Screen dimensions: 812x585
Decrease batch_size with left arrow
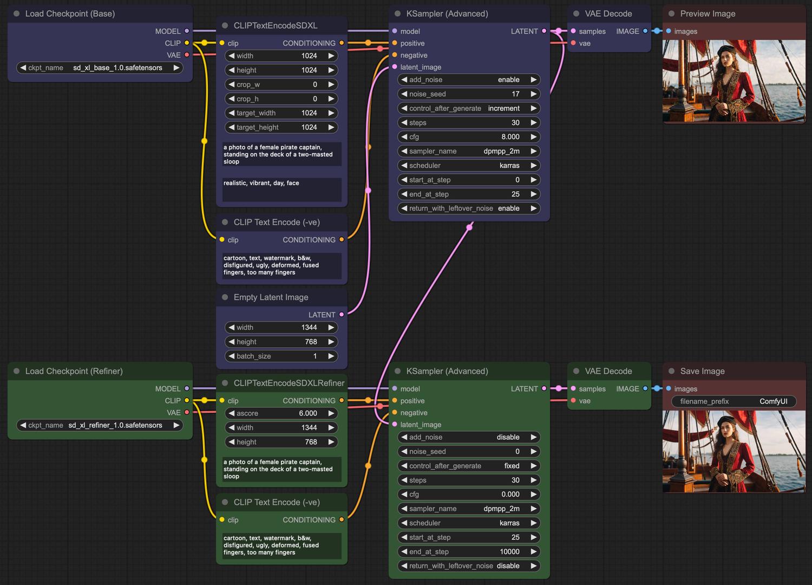(232, 356)
